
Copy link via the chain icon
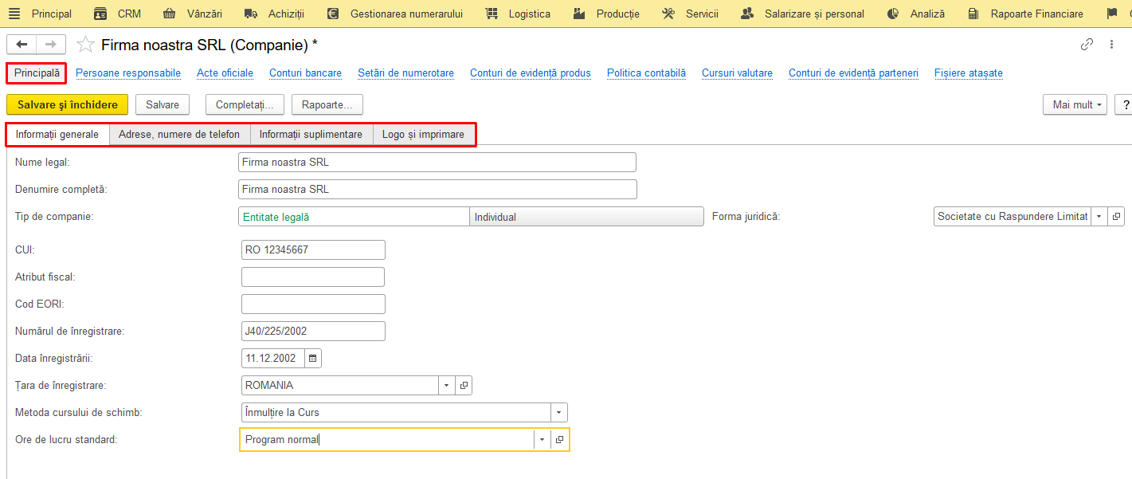[x=1087, y=45]
